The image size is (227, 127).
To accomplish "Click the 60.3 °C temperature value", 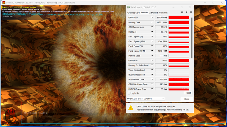I will click(x=161, y=27).
